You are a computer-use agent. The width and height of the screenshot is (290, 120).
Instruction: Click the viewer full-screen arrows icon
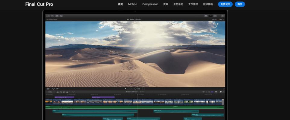pyautogui.click(x=223, y=89)
